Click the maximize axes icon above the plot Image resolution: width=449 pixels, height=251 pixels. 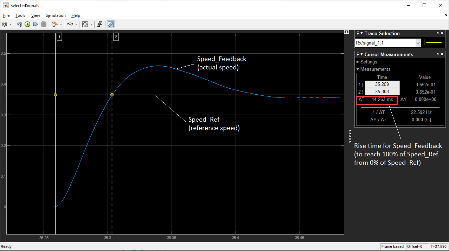click(x=347, y=32)
